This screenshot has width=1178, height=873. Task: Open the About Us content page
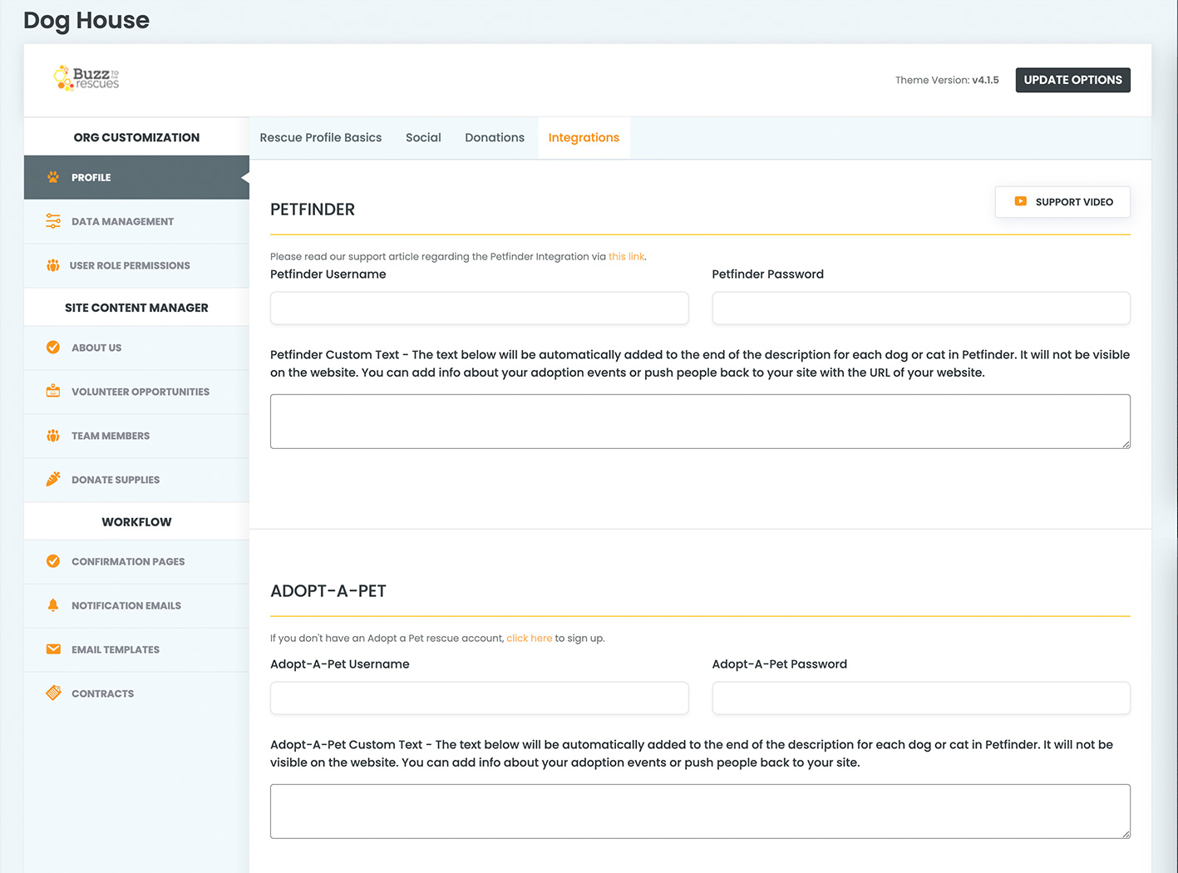(136, 348)
